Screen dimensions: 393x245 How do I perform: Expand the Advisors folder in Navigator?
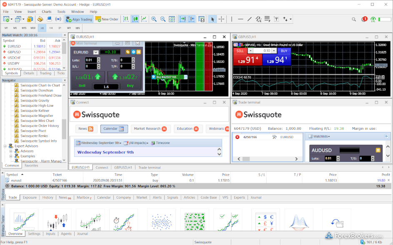(x=11, y=151)
